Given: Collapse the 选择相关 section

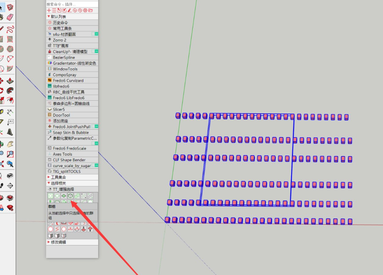Looking at the screenshot, I should click(72, 183).
